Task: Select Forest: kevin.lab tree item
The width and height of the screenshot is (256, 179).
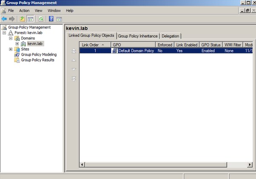Action: [x=28, y=33]
